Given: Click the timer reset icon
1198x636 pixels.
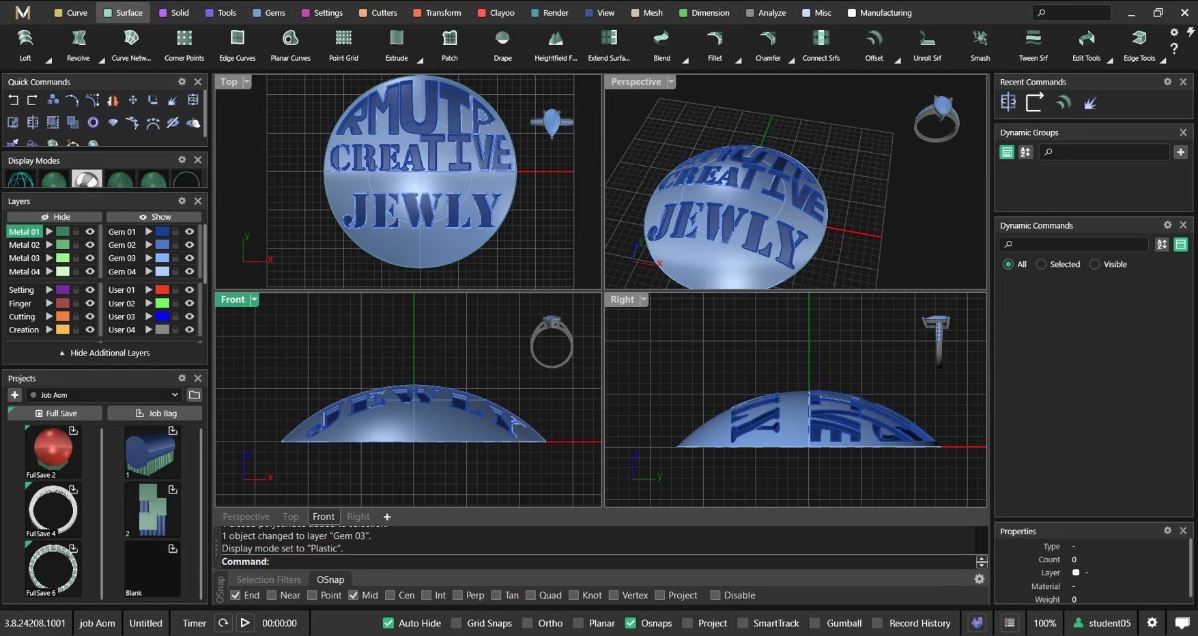Looking at the screenshot, I should pos(223,623).
